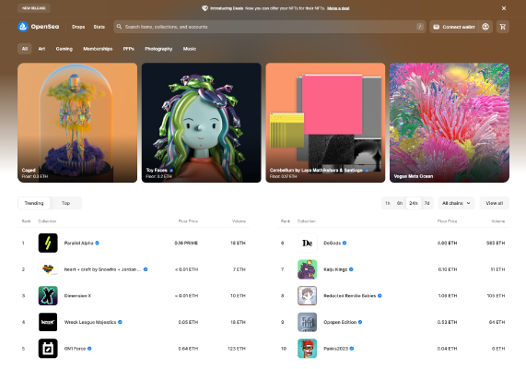
Task: Open the Vogue Meta Ocean card
Action: tap(450, 123)
